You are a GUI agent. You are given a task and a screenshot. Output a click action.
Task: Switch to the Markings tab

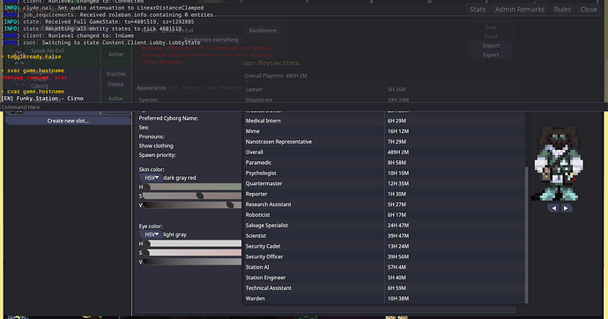(230, 88)
